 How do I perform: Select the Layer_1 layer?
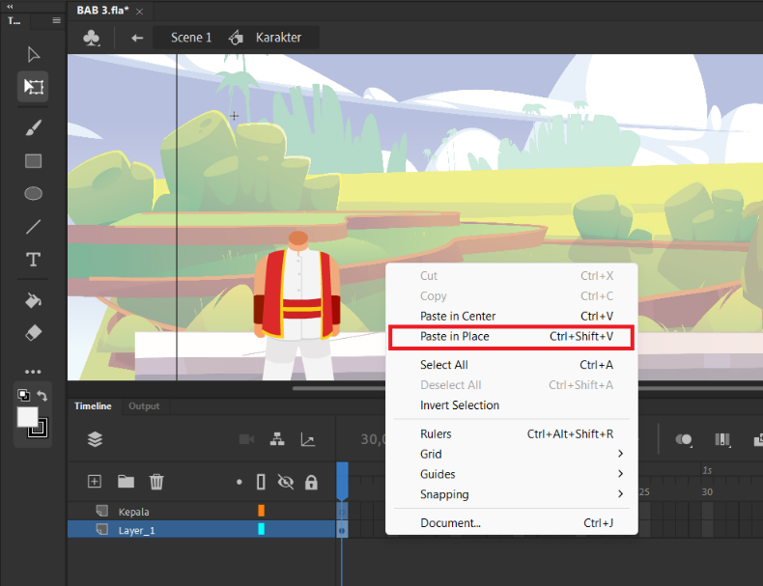point(202,530)
